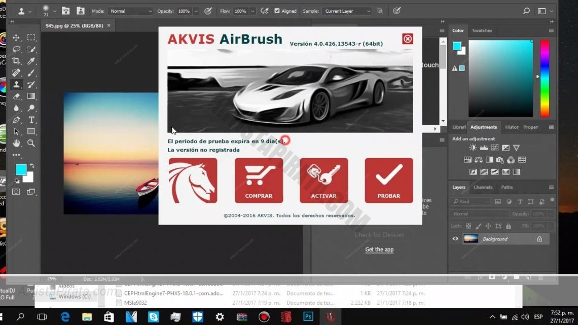Select the Gradient tool

(x=31, y=96)
